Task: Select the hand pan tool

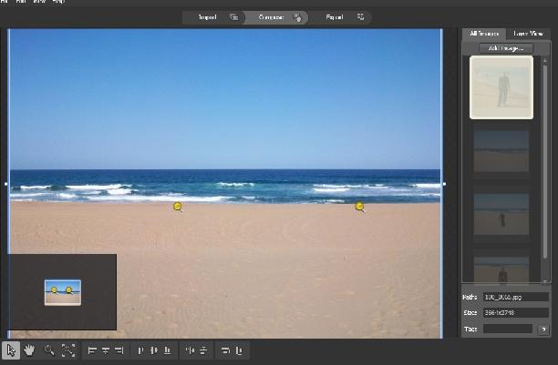Action: (x=29, y=350)
